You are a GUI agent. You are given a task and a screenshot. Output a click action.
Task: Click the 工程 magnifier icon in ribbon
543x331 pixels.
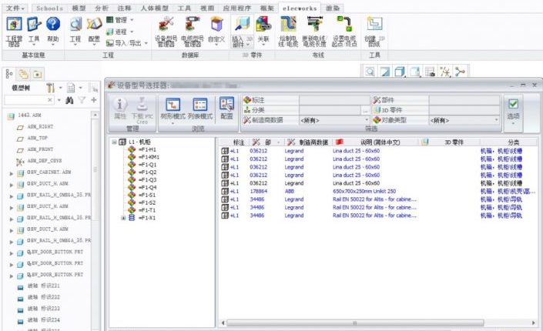click(x=75, y=24)
